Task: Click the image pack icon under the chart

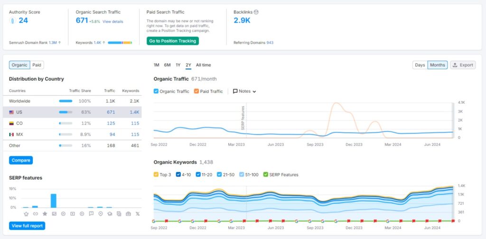Action: [x=54, y=213]
